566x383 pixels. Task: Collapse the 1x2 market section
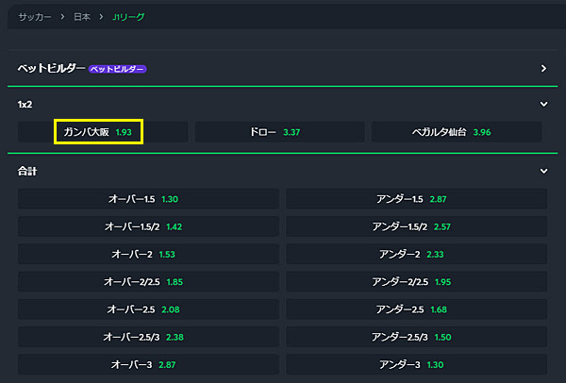click(543, 104)
